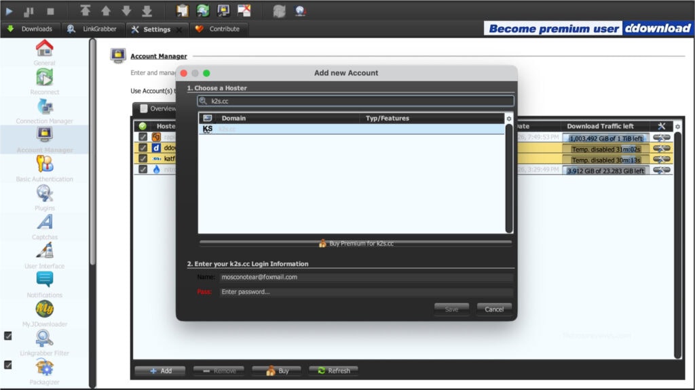Move selection up with the up arrow
The image size is (695, 390).
(106, 11)
